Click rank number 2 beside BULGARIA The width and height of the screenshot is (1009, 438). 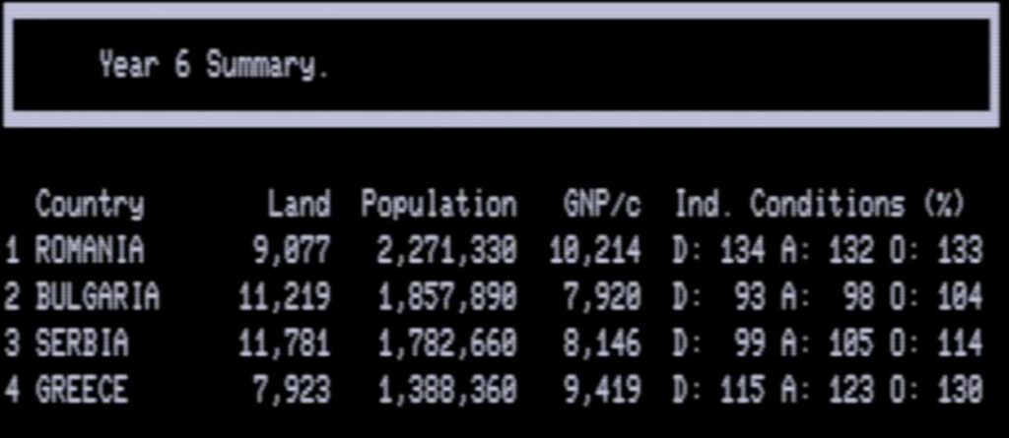click(12, 296)
